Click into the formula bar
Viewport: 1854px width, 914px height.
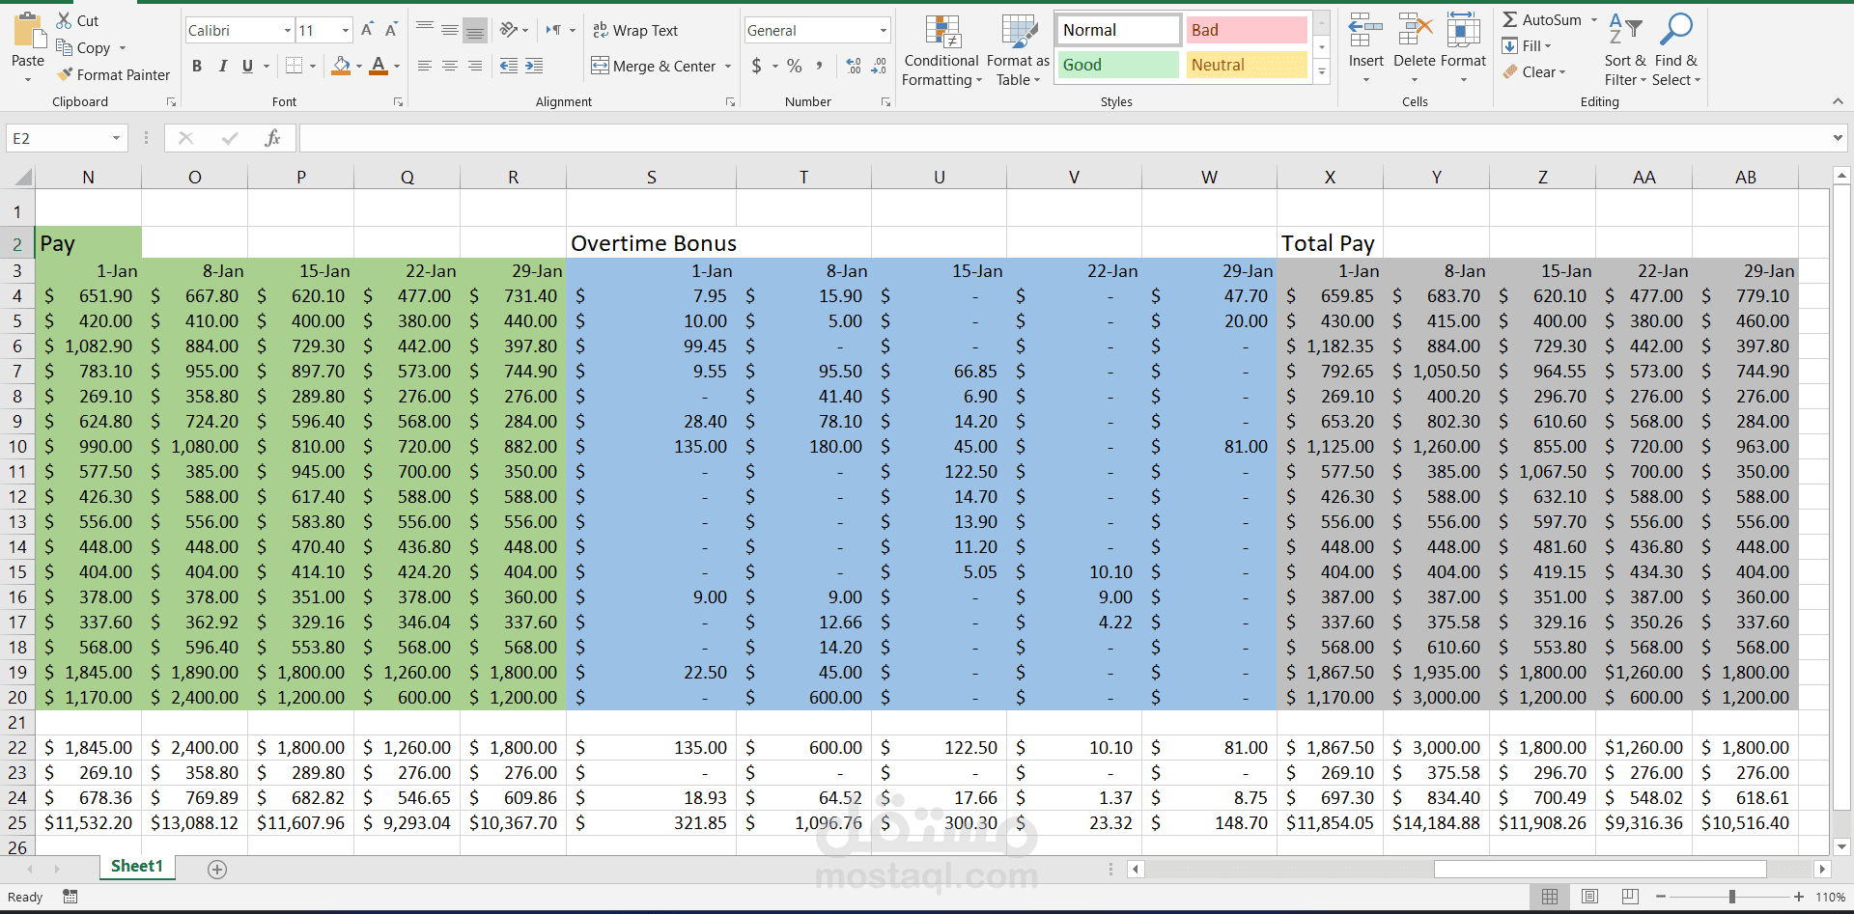pos(1064,138)
